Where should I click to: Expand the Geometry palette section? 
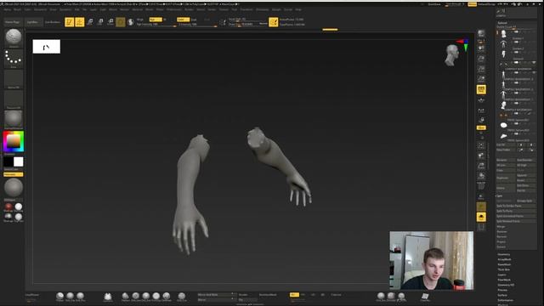(x=504, y=254)
